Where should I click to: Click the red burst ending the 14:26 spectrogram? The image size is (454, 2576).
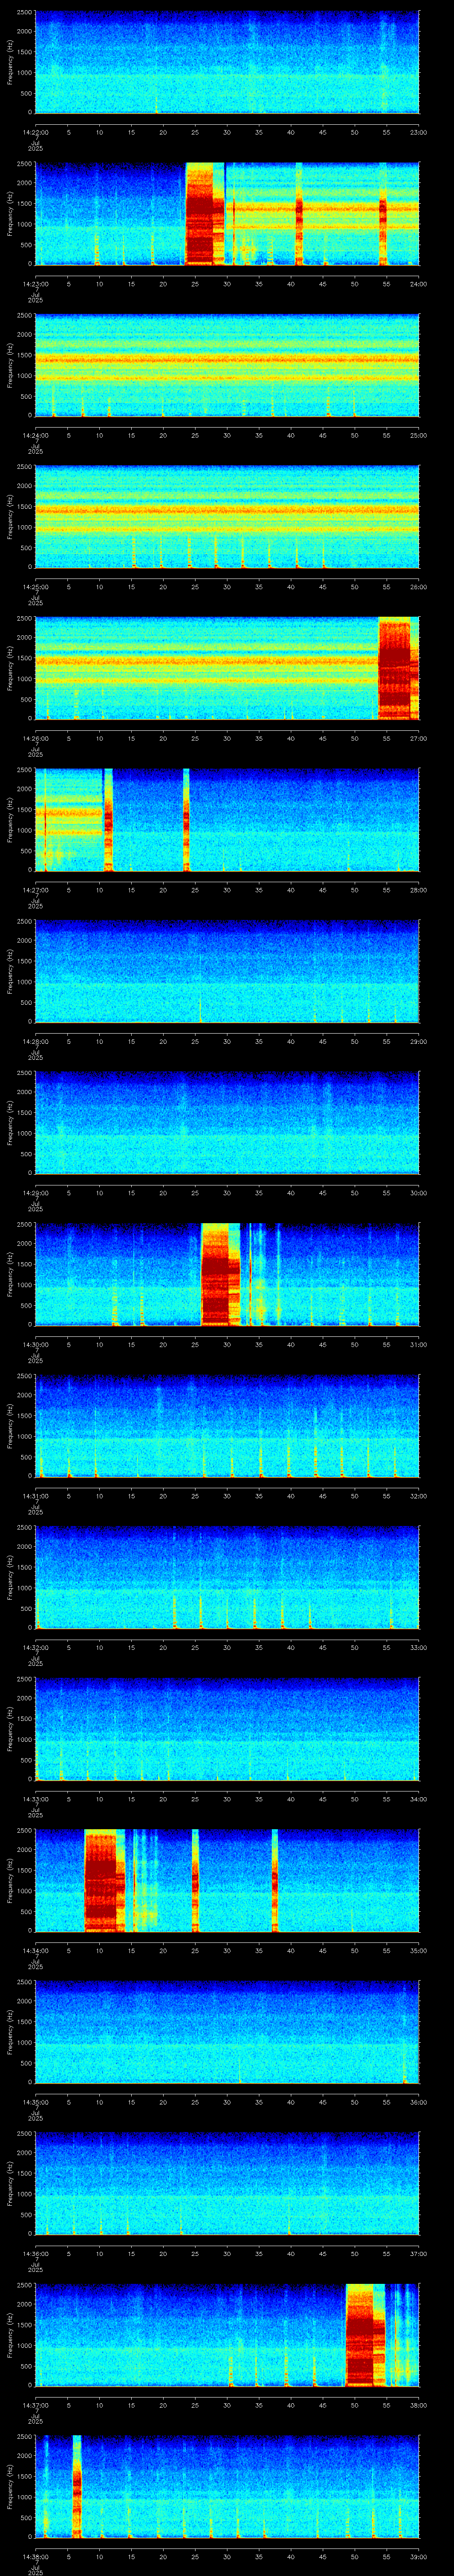(x=398, y=668)
